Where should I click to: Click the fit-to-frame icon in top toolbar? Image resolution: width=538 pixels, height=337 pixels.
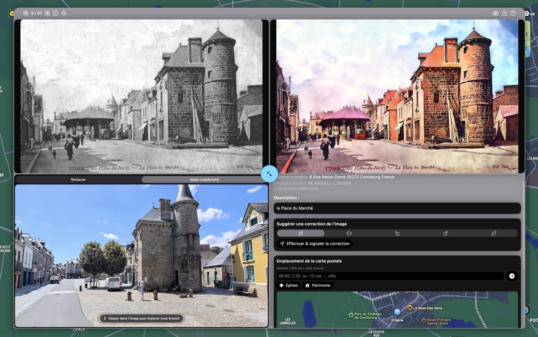[55, 13]
